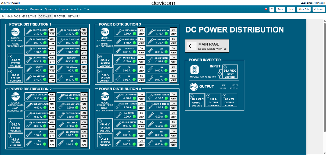Click the davicom title text
The width and height of the screenshot is (326, 155).
pos(163,3)
